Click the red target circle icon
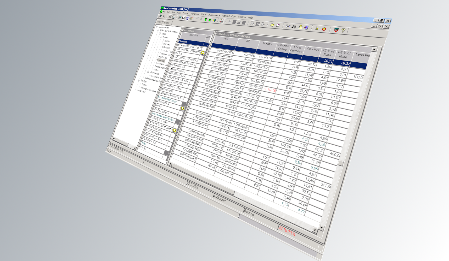 click(x=324, y=29)
